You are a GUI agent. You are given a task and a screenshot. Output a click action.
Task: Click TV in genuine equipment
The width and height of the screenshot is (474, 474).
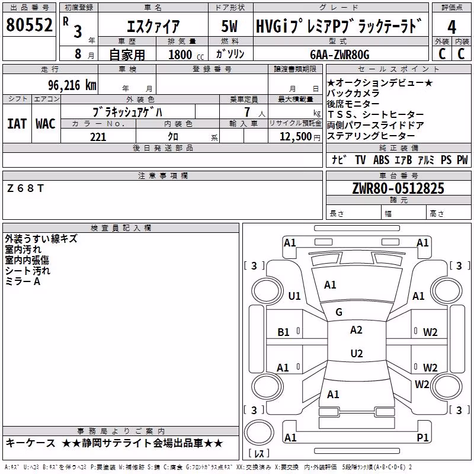[x=360, y=159]
